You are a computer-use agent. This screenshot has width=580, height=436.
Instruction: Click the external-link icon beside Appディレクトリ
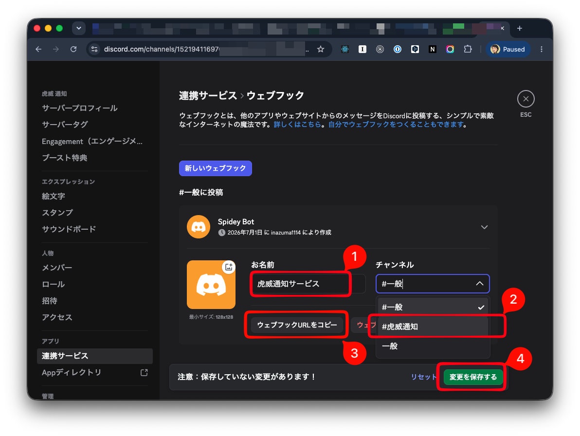click(144, 372)
